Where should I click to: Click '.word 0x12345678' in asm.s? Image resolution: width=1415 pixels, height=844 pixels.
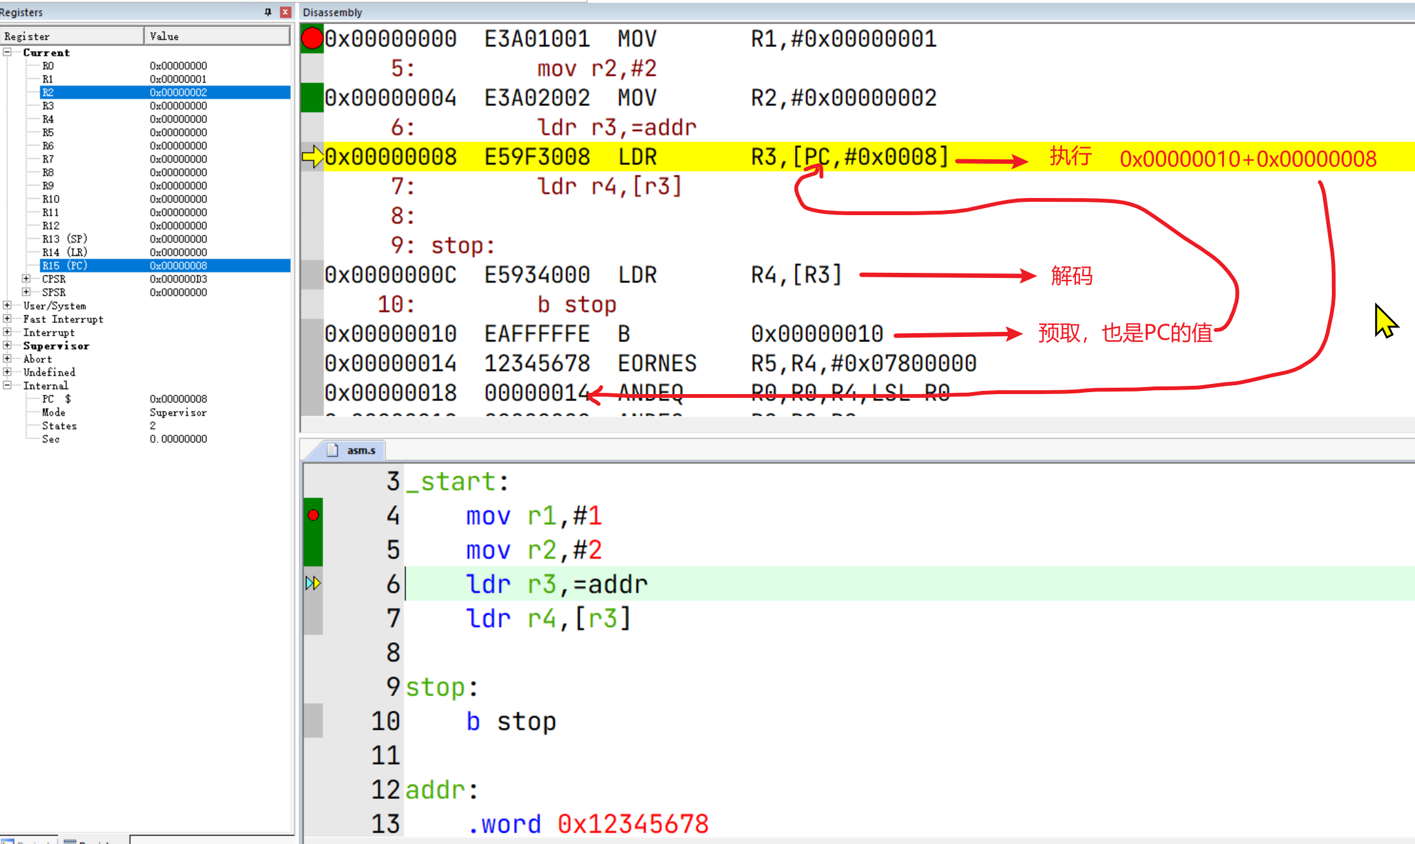click(x=588, y=824)
